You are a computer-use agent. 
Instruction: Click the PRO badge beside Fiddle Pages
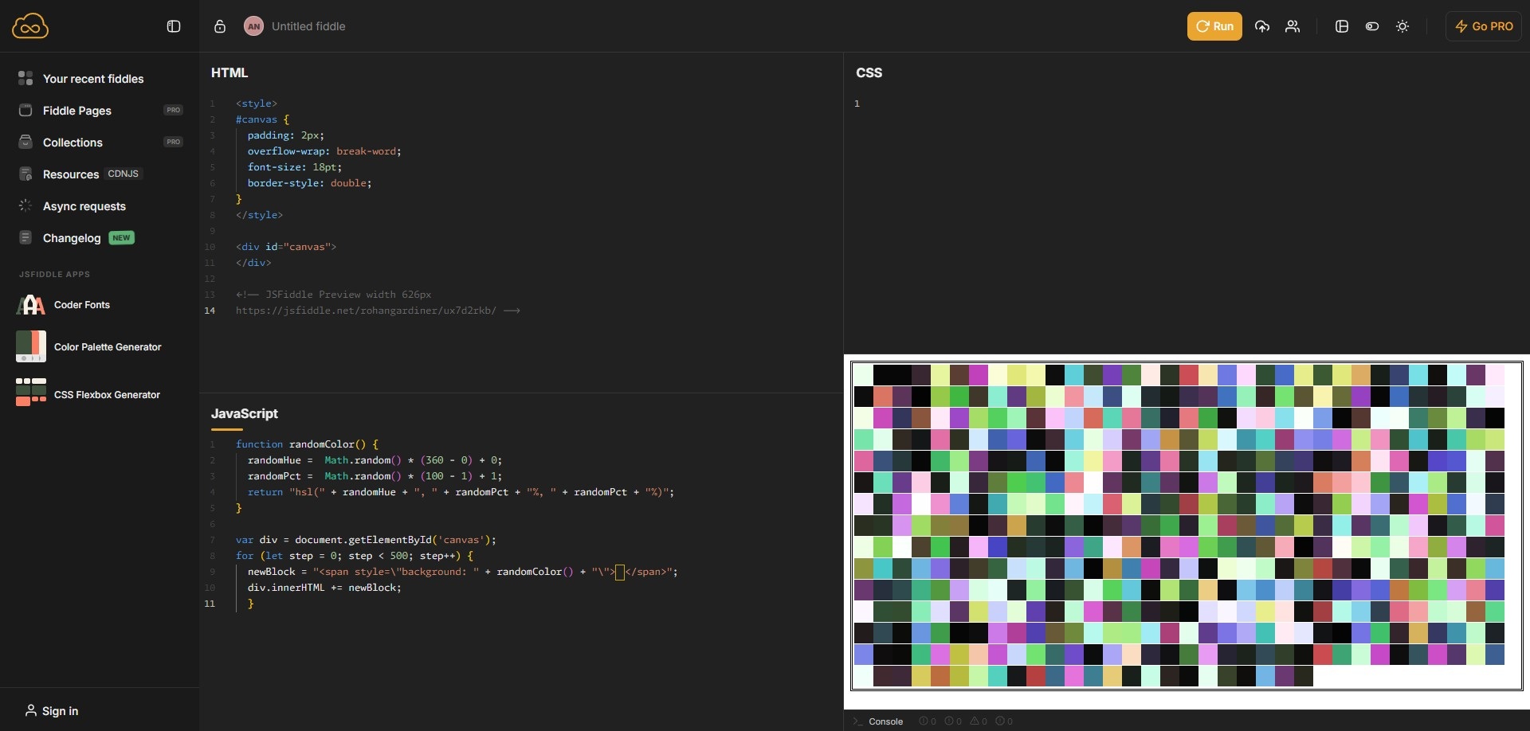(x=174, y=110)
